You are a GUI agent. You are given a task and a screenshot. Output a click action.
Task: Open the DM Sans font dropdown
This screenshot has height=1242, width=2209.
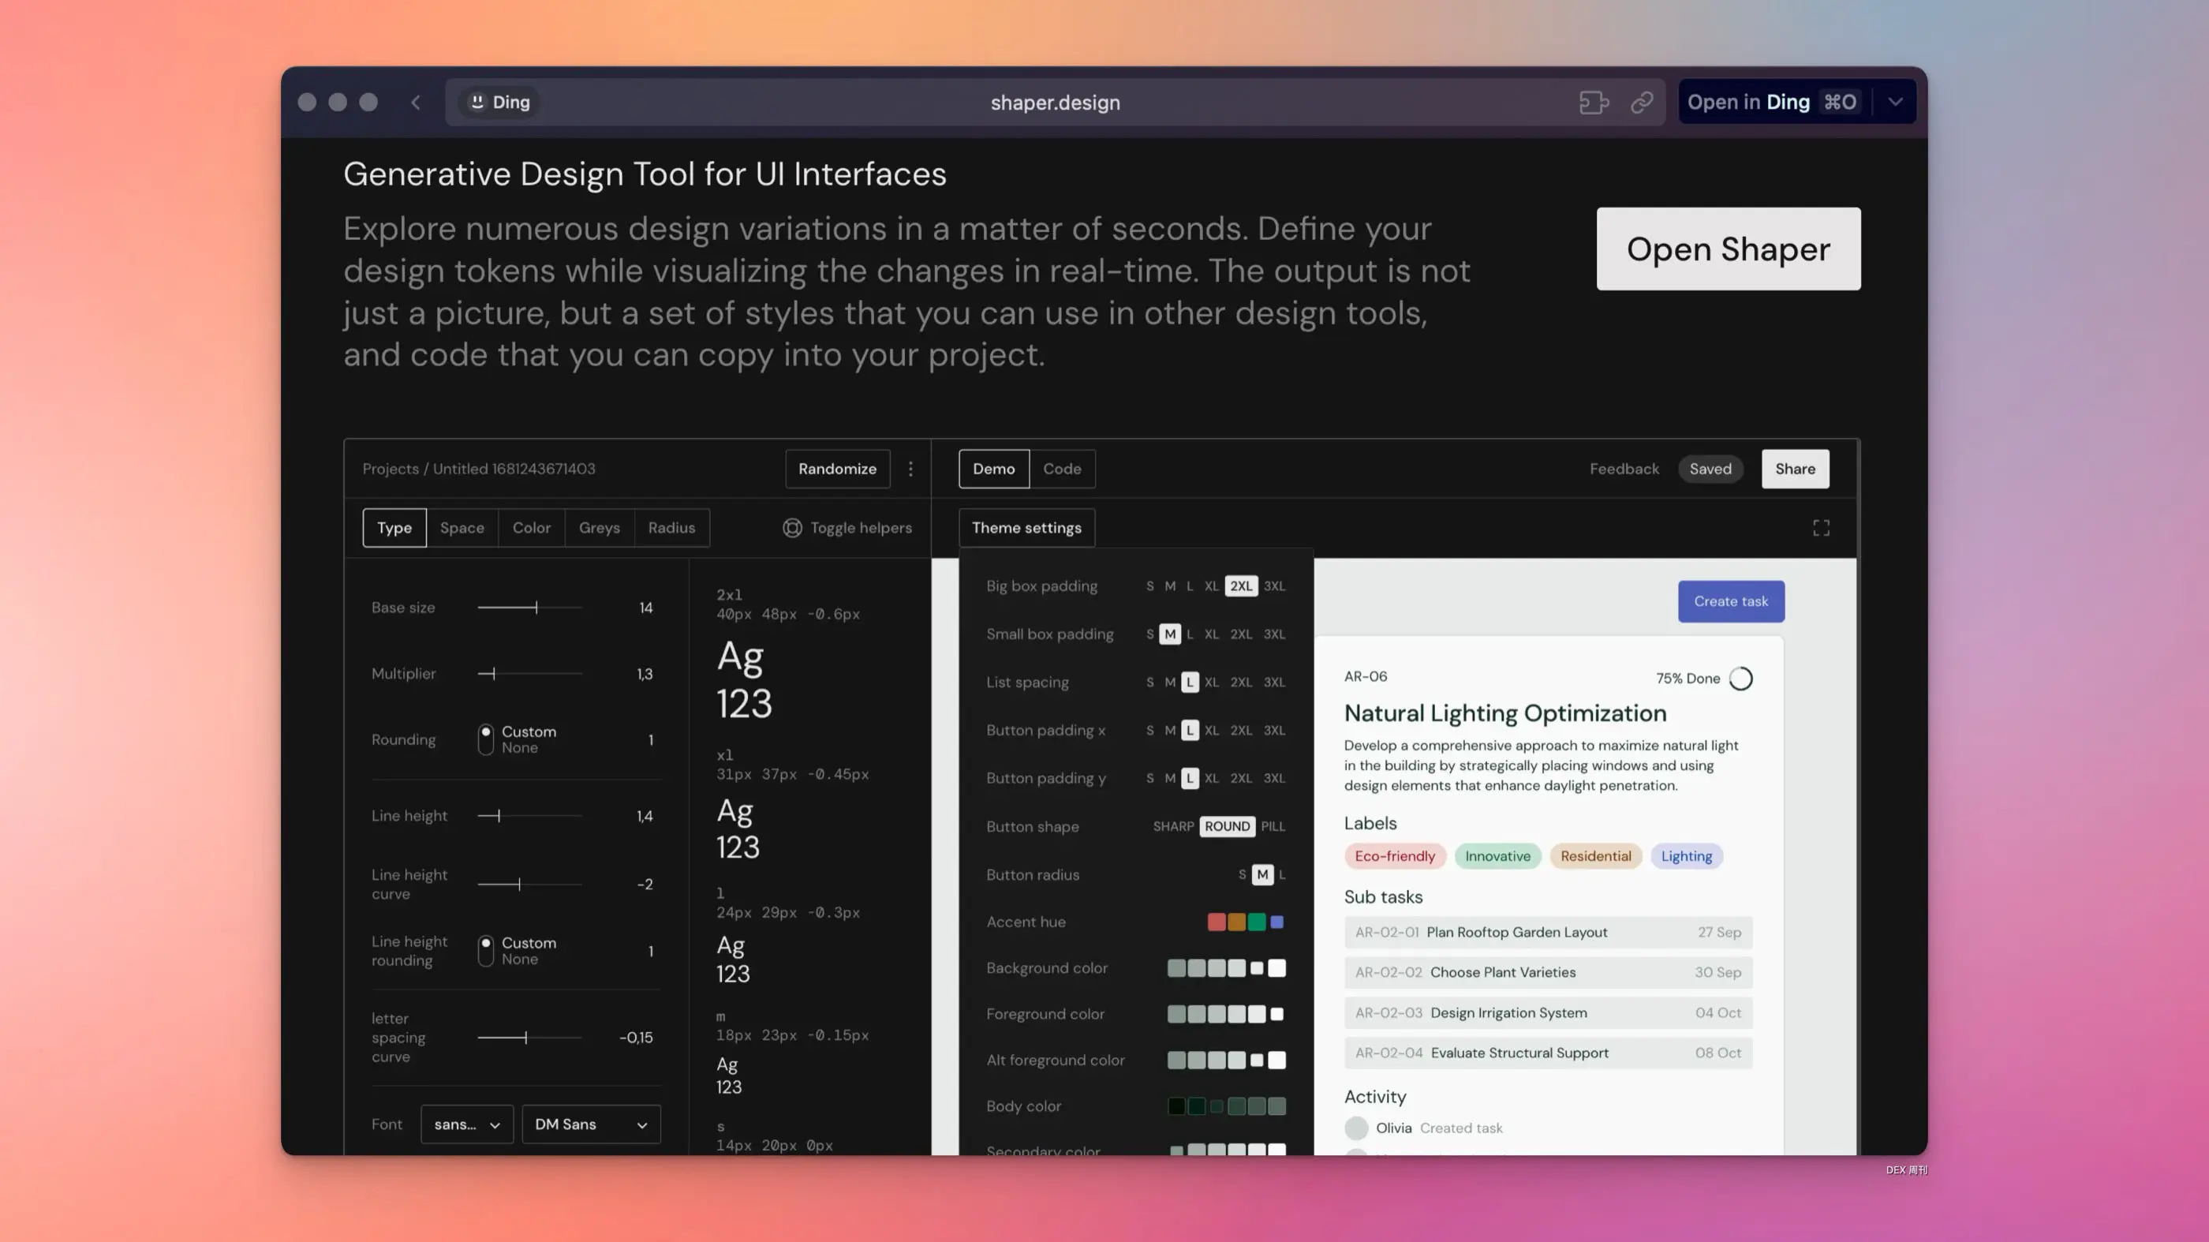pyautogui.click(x=591, y=1124)
